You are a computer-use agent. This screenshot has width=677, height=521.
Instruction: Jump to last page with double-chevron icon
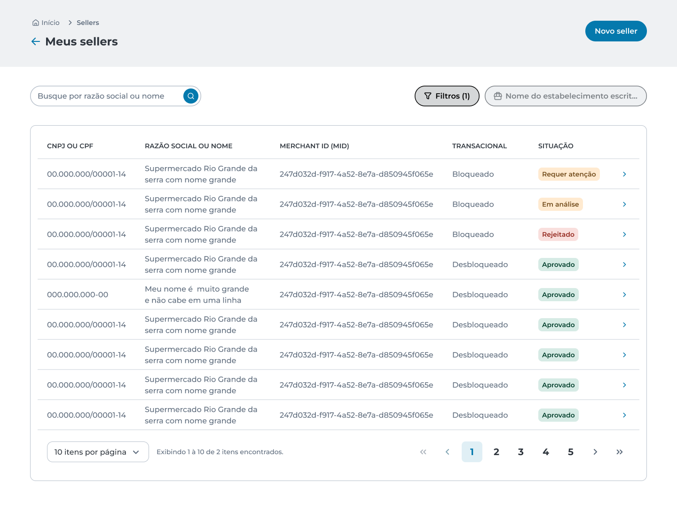point(620,452)
